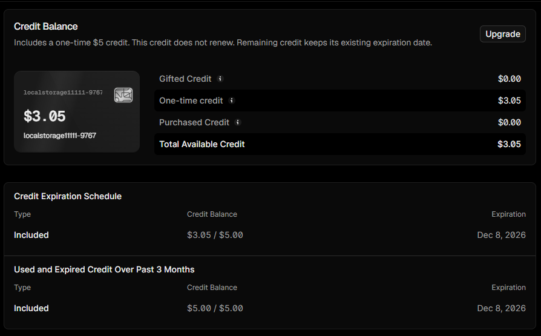This screenshot has width=541, height=336.
Task: Click the Type column header in Expiration Schedule
Action: pyautogui.click(x=22, y=214)
